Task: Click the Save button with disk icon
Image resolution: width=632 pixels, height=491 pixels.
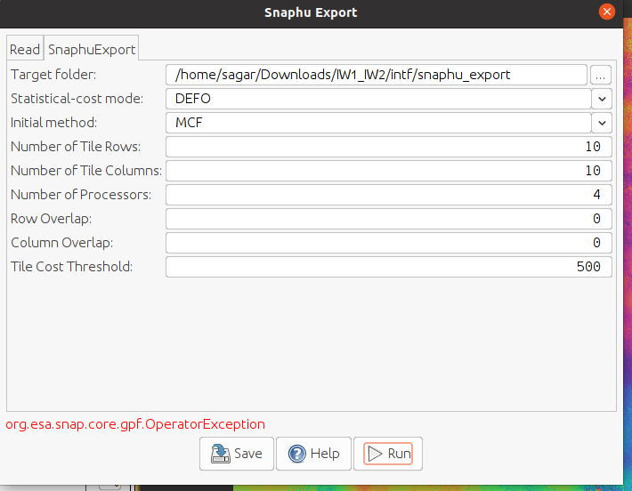Action: (x=236, y=454)
